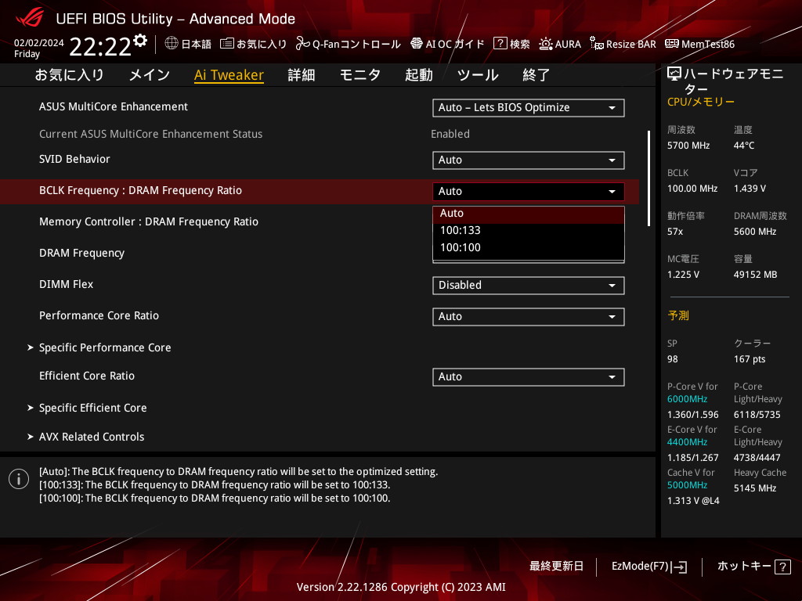This screenshot has width=802, height=601.
Task: Open ASUS MultiCore Enhancement dropdown
Action: [529, 108]
